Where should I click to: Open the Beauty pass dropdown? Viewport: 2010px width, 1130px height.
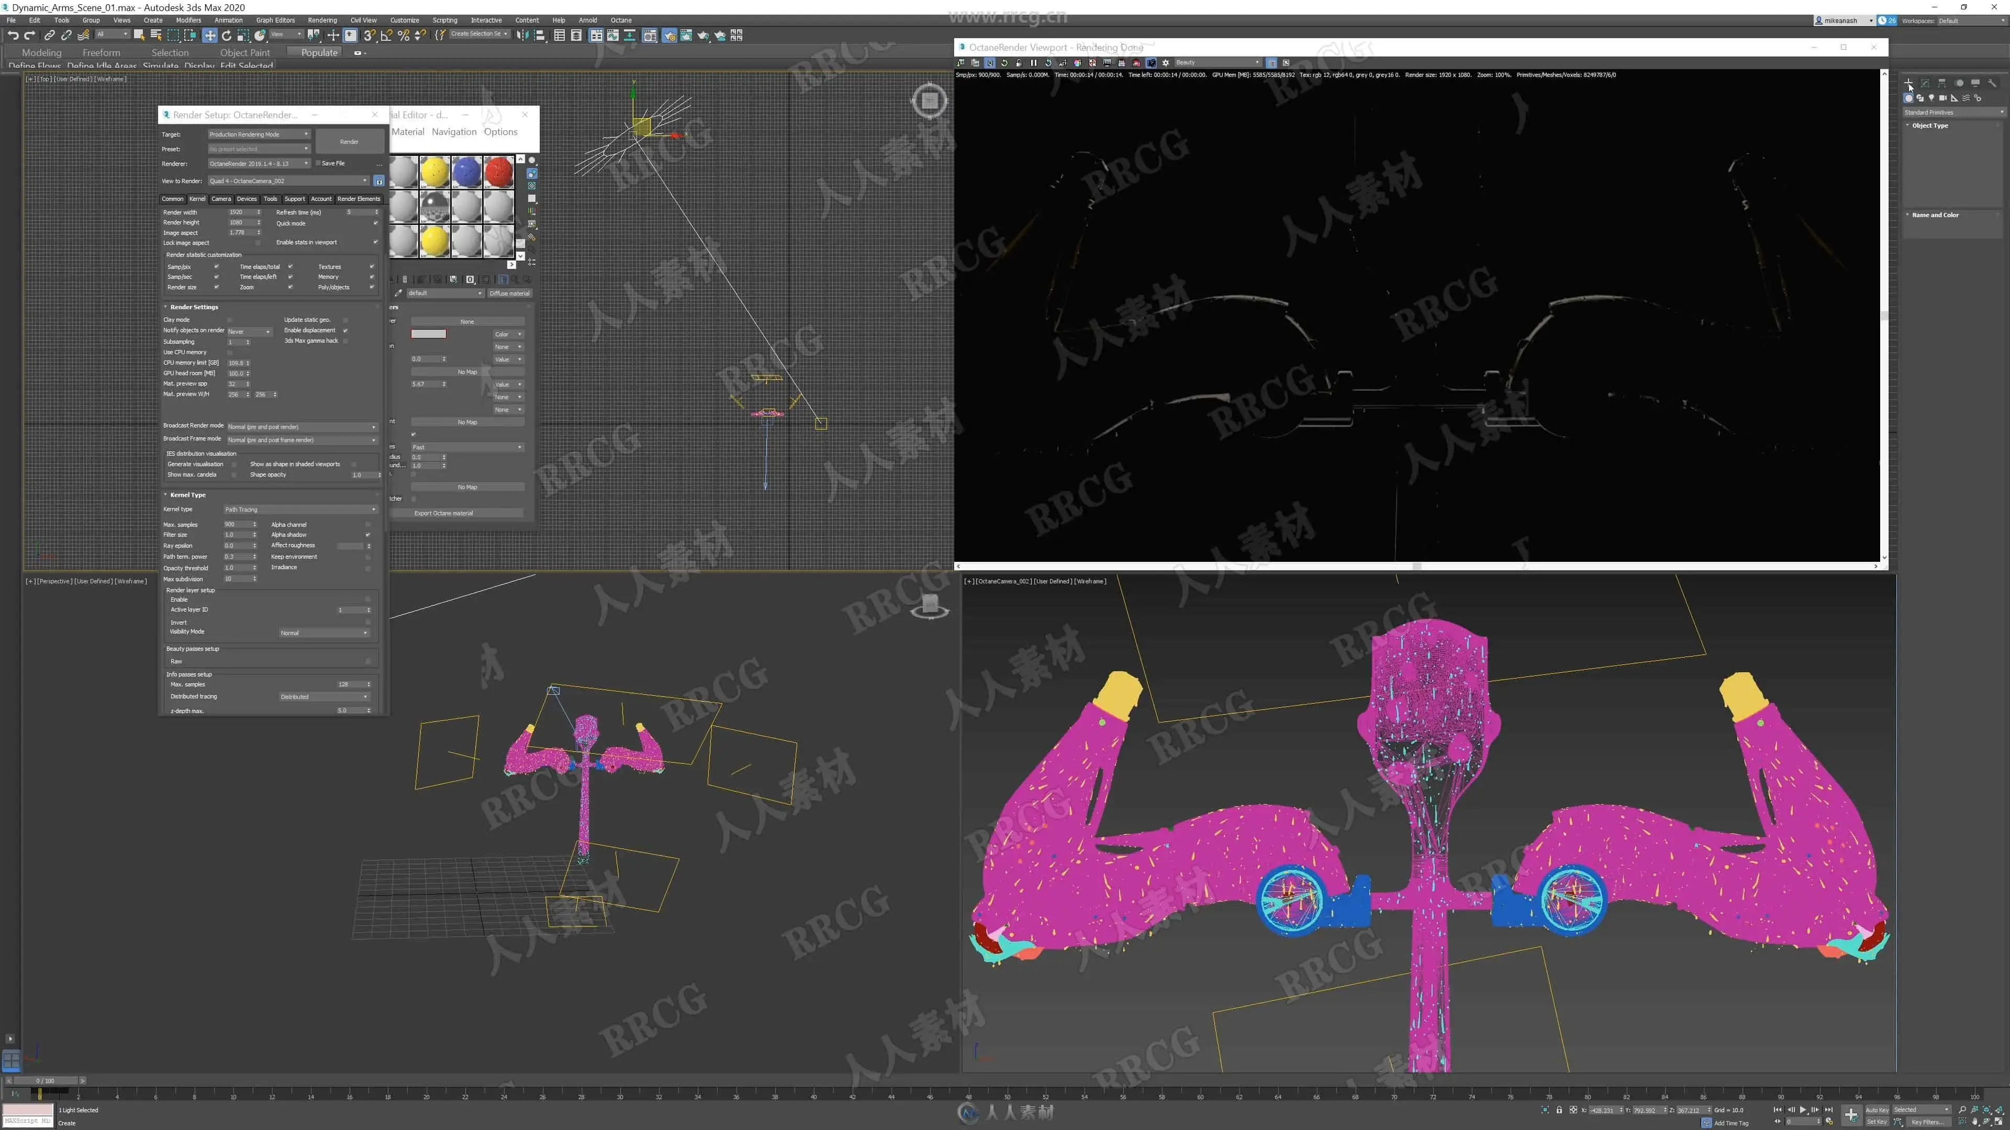(x=1217, y=62)
